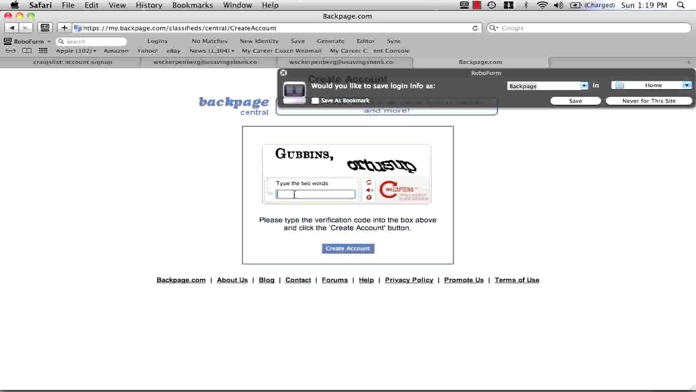This screenshot has height=392, width=696.
Task: Go back with the Safari back arrow
Action: [x=12, y=28]
